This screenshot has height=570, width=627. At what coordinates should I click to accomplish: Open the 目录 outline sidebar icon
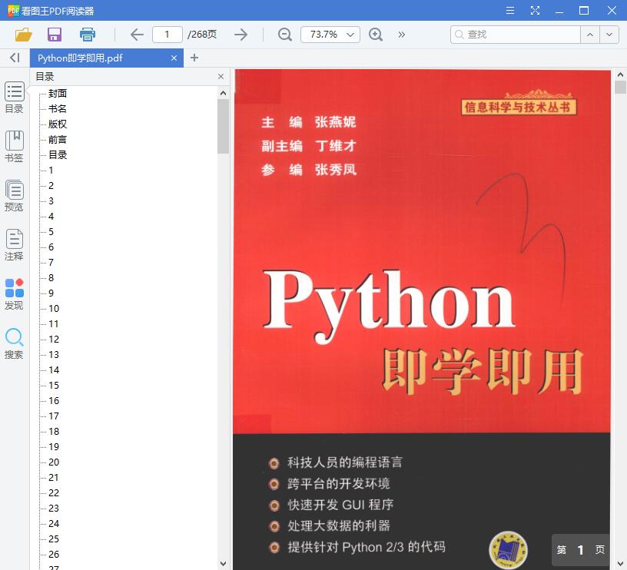coord(14,98)
